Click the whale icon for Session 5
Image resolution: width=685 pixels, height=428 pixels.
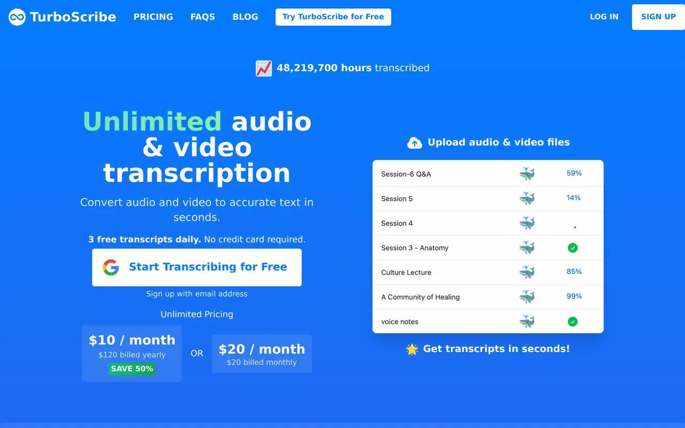point(527,198)
